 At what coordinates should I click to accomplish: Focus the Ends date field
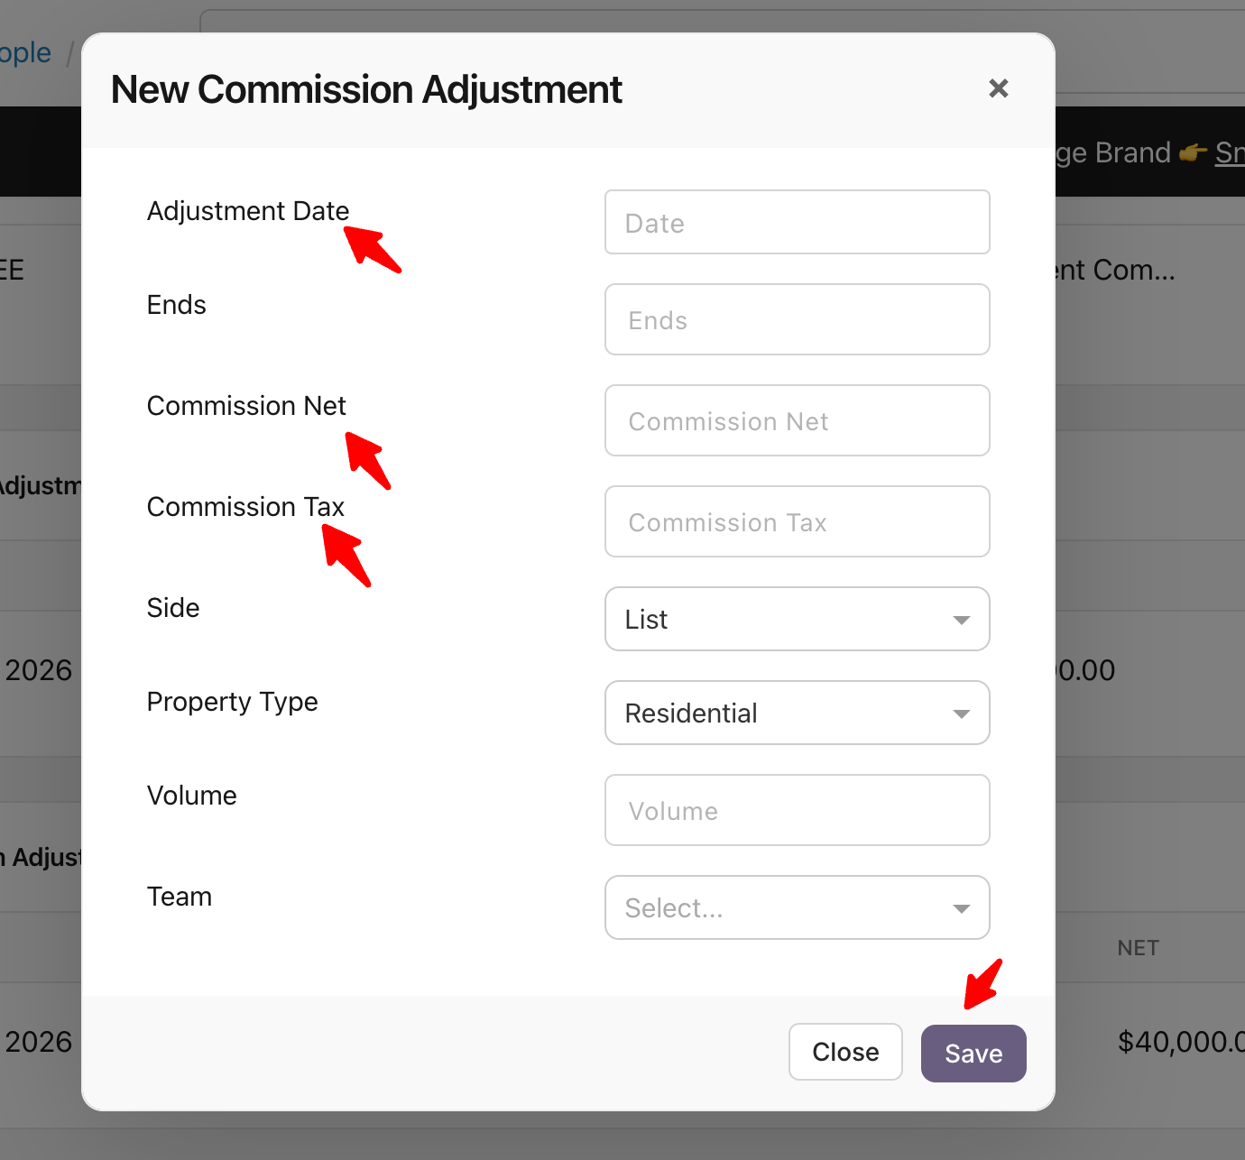(x=797, y=320)
